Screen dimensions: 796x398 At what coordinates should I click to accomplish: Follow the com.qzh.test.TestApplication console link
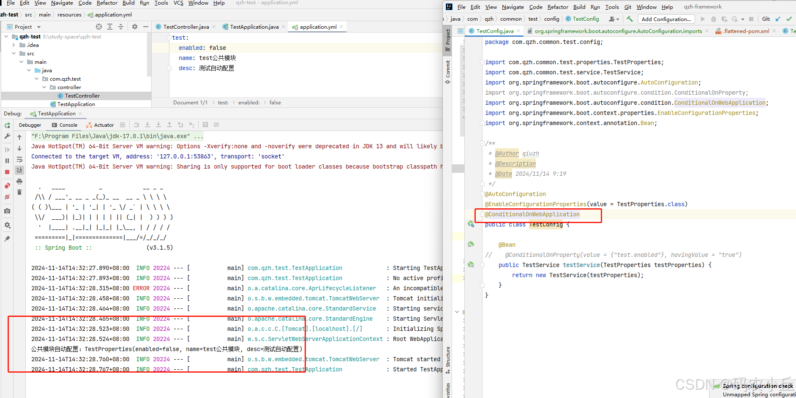click(x=294, y=268)
